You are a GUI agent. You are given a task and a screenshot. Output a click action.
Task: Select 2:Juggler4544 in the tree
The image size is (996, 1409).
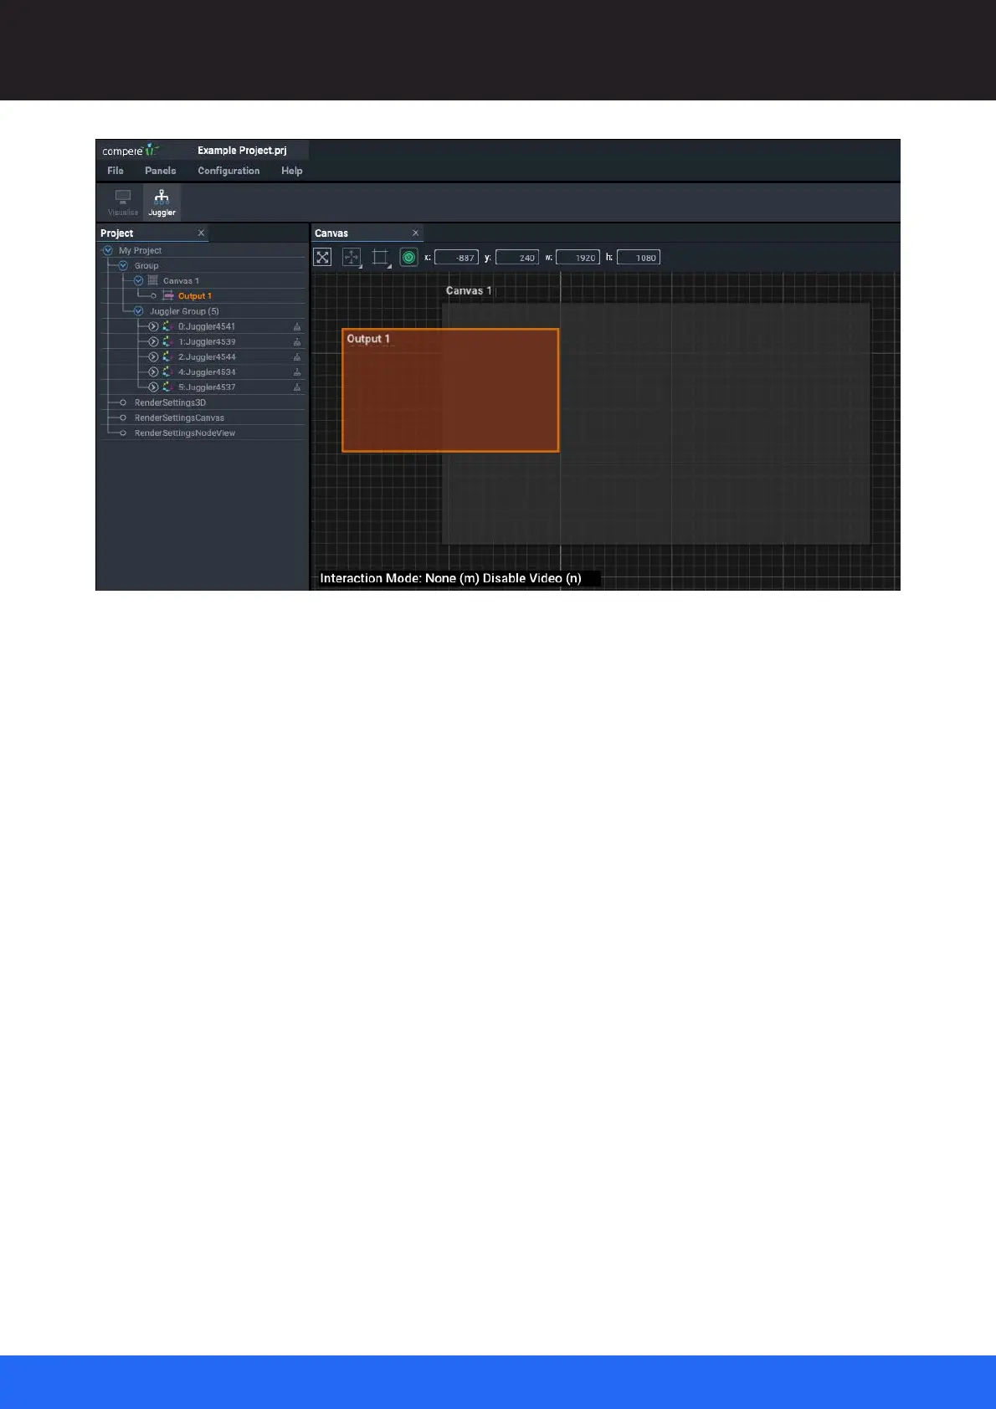[x=207, y=357]
